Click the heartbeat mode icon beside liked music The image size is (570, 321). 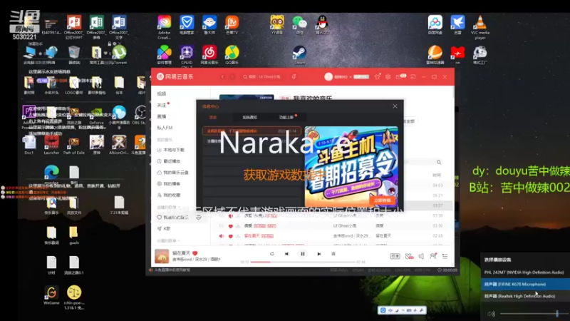(199, 218)
